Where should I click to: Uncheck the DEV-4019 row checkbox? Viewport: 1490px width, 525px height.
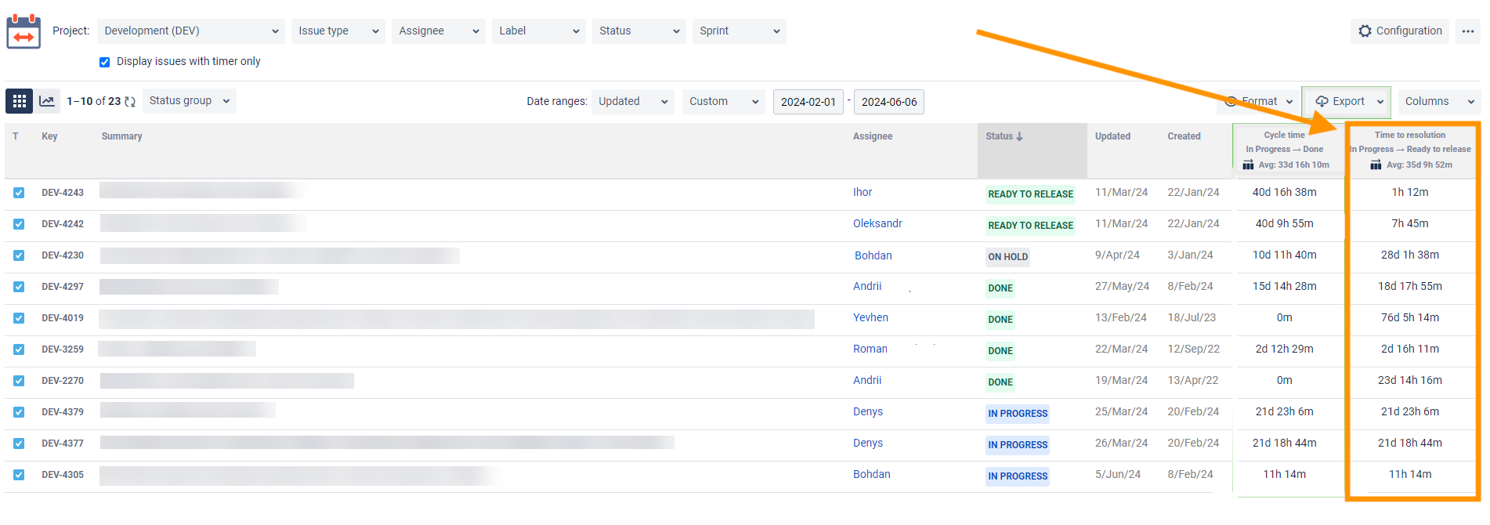19,318
